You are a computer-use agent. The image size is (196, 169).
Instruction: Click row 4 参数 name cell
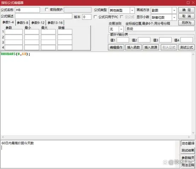coord(14,48)
